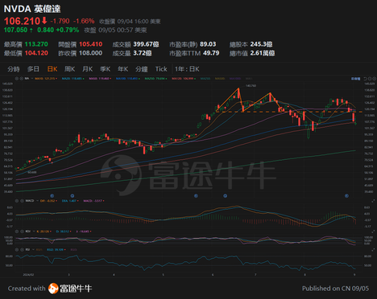Image resolution: width=377 pixels, height=299 pixels.
Task: Open the blue price-adjustment selector above chart
Action: (356, 79)
